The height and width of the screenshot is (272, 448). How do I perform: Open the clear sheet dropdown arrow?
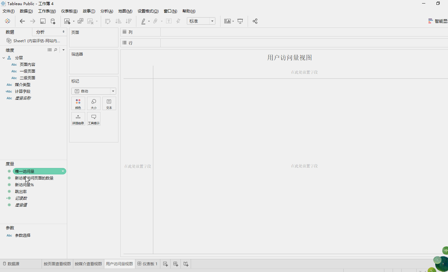click(x=97, y=21)
